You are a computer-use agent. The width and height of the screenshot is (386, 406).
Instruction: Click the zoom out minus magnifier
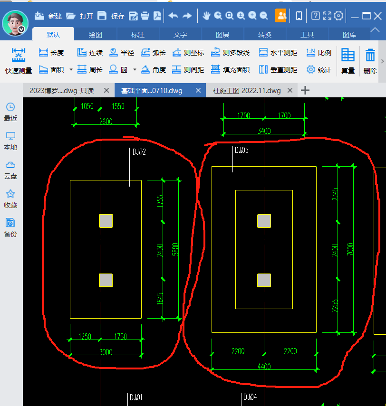coord(264,16)
